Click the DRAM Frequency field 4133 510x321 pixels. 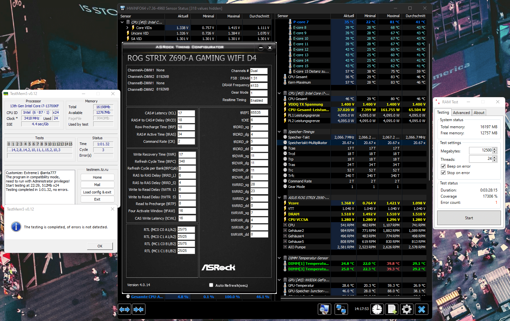[x=259, y=86]
